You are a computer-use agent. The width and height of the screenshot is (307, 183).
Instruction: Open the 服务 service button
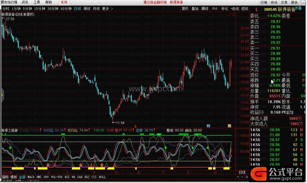coord(294,2)
